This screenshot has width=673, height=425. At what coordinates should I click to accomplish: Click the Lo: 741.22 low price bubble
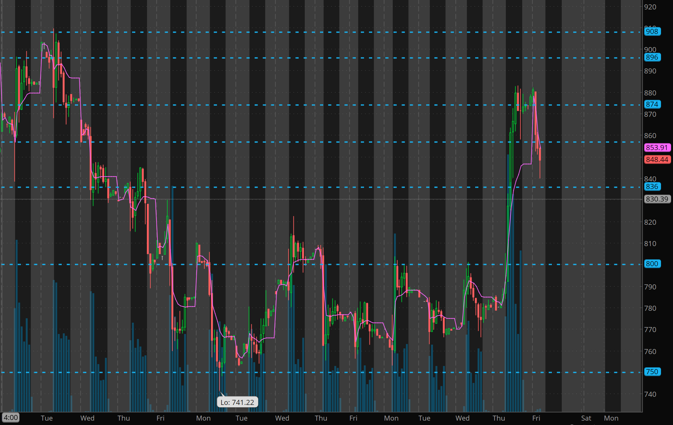pos(237,402)
